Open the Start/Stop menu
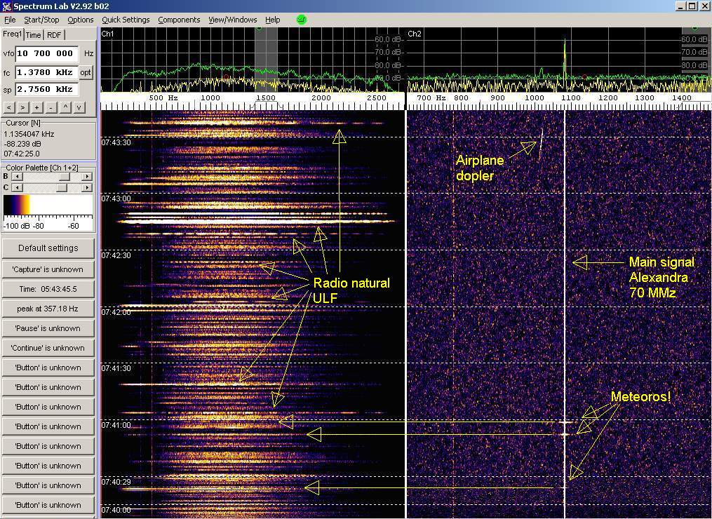 41,20
